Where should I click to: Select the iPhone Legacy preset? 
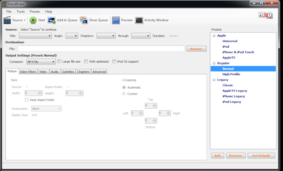pos(234,96)
